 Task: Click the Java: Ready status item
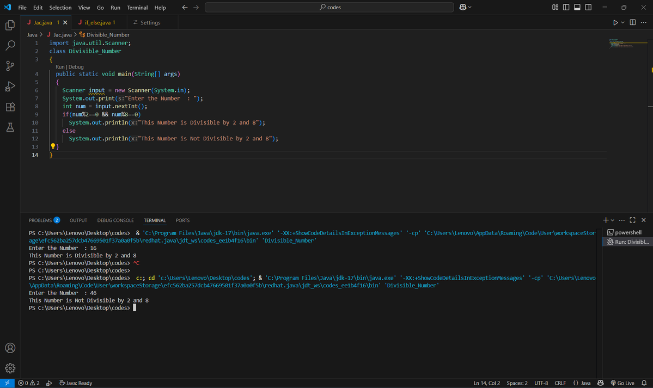[76, 383]
